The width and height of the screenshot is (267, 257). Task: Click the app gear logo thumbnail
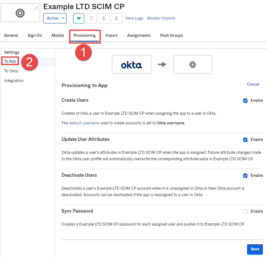pos(19,13)
